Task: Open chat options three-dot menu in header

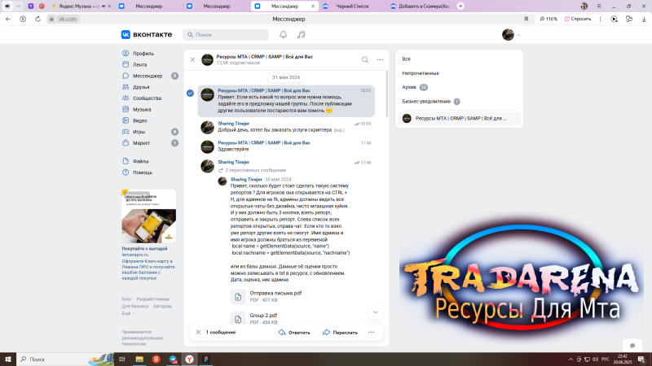Action: (381, 59)
